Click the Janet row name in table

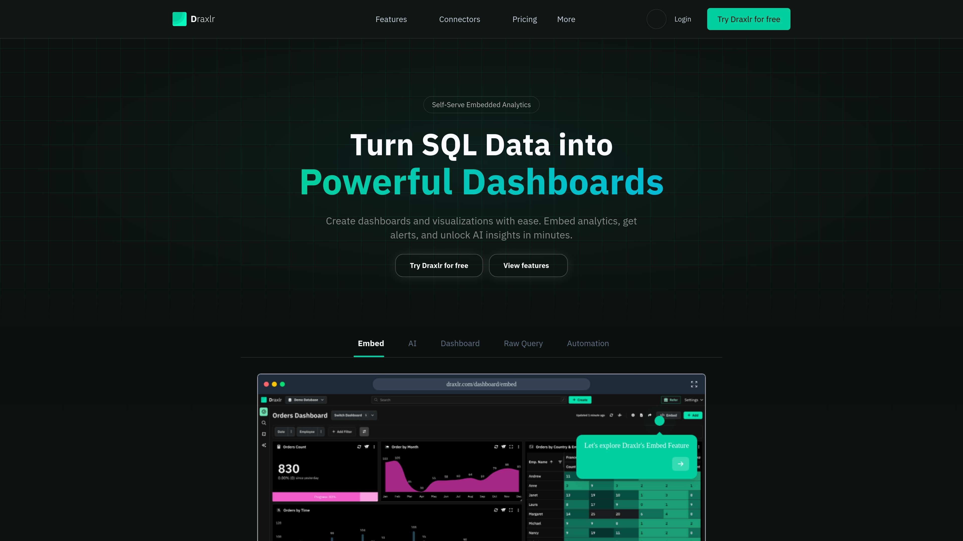533,495
